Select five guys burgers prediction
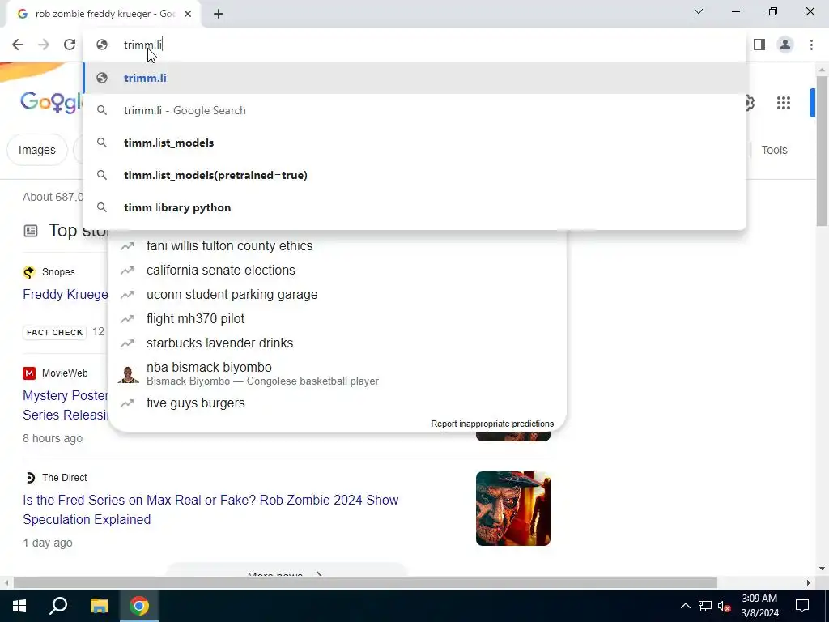 pos(337,403)
